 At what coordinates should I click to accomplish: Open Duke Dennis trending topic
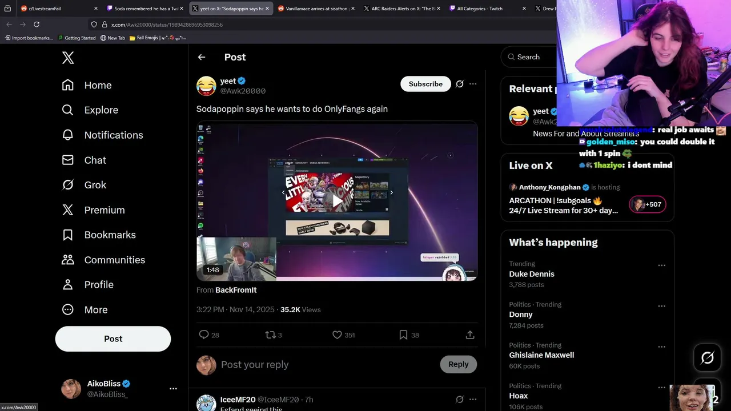click(x=532, y=274)
